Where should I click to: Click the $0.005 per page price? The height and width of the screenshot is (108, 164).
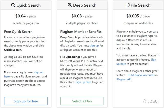tap(132, 16)
